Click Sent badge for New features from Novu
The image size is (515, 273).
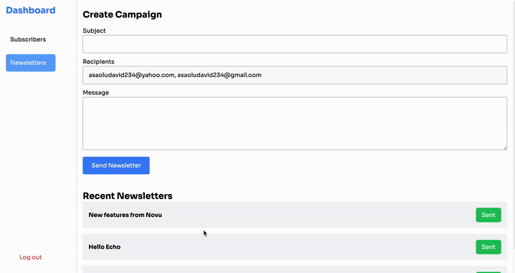point(488,215)
